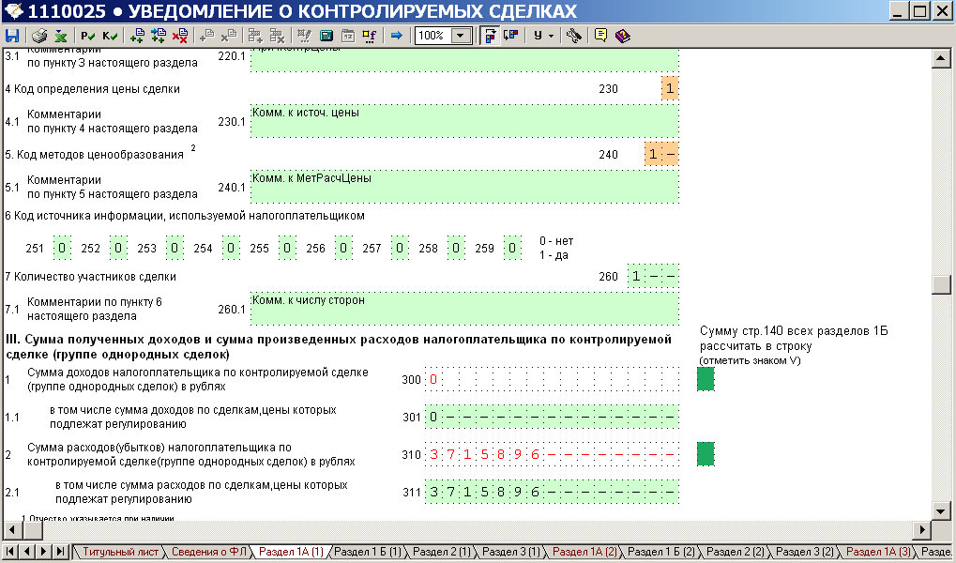This screenshot has width=956, height=563.
Task: Click the field 254 value
Action: pos(231,249)
